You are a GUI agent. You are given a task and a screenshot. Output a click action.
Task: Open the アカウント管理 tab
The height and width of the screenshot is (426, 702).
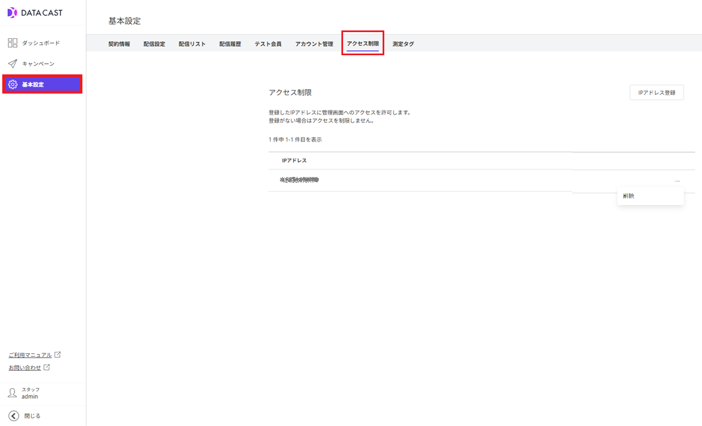point(314,43)
